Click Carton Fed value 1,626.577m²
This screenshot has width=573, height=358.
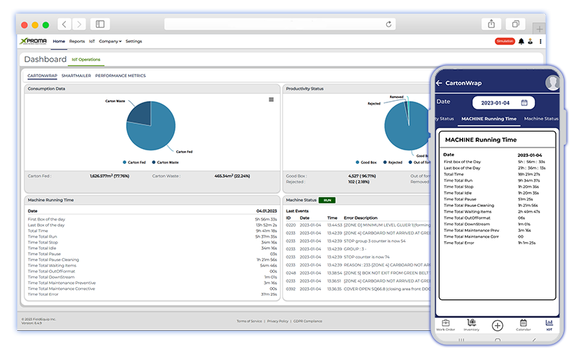[110, 176]
